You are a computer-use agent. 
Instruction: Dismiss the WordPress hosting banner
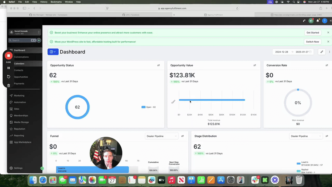click(328, 42)
